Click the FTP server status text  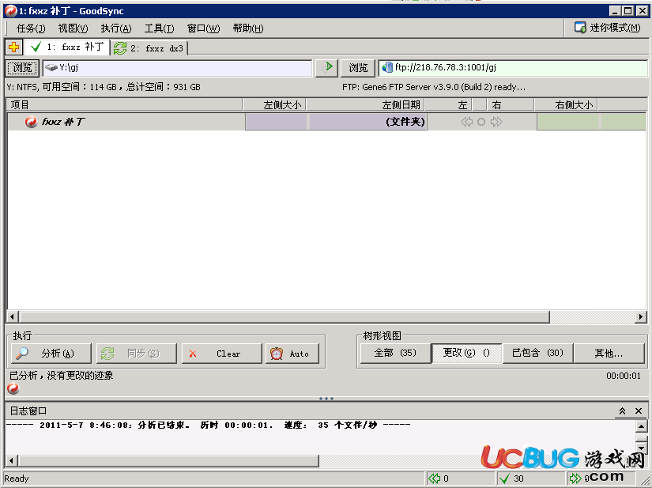point(434,87)
